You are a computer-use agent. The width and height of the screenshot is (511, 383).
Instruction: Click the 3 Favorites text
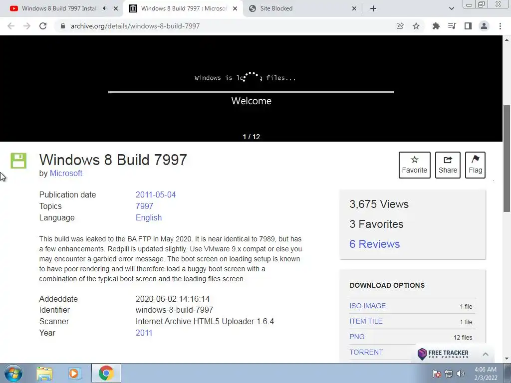(x=376, y=224)
